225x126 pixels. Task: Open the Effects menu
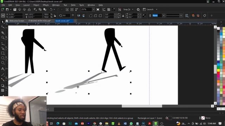coord(46,5)
